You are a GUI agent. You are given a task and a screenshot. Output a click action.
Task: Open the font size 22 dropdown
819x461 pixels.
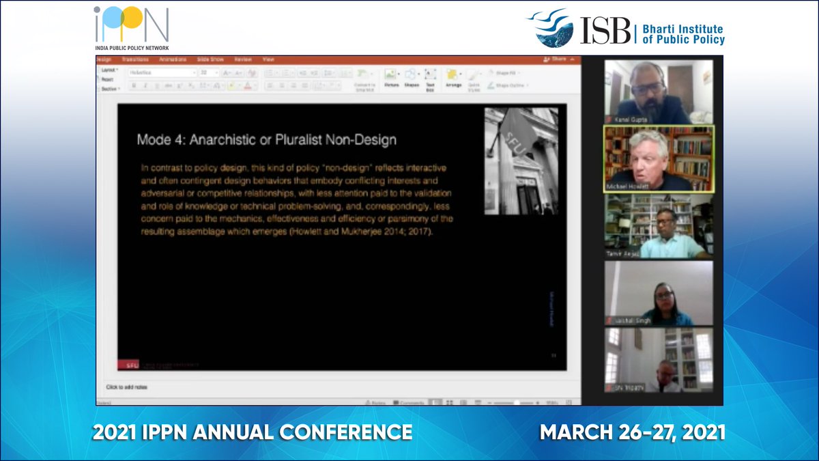tap(210, 72)
